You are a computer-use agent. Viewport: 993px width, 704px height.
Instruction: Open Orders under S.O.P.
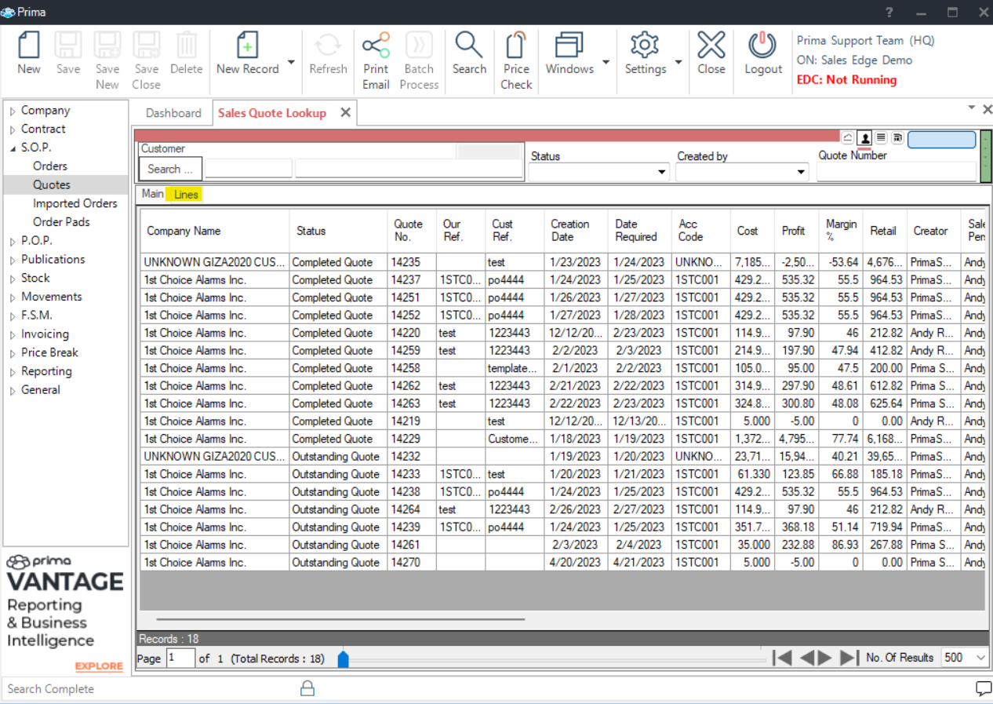click(x=50, y=166)
